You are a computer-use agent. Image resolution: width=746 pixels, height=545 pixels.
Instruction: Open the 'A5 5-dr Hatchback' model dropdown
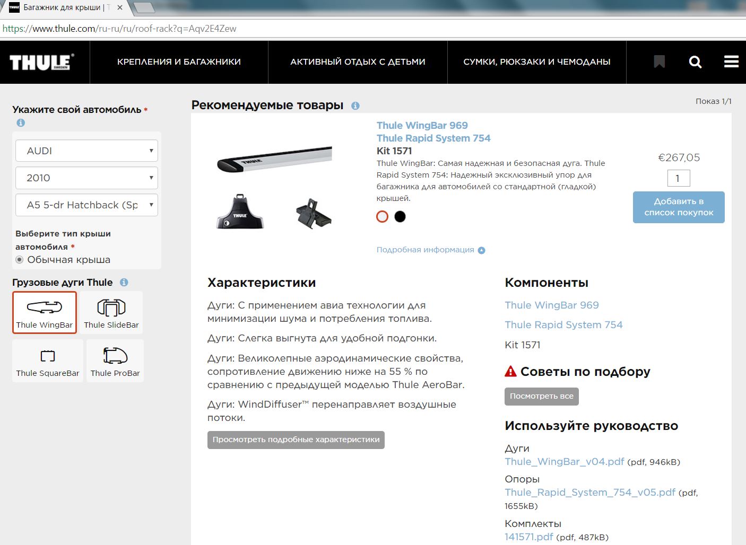pos(87,205)
